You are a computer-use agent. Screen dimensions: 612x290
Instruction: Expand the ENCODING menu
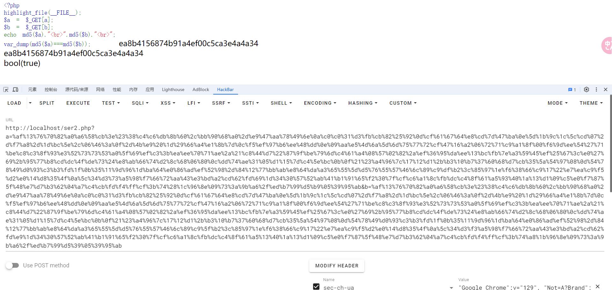point(320,103)
